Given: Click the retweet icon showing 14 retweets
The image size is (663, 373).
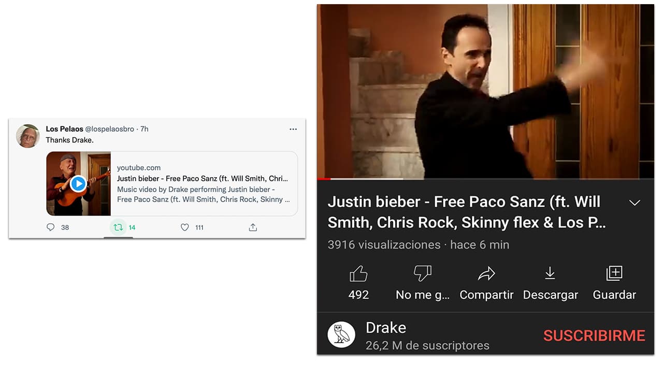Looking at the screenshot, I should pos(118,227).
